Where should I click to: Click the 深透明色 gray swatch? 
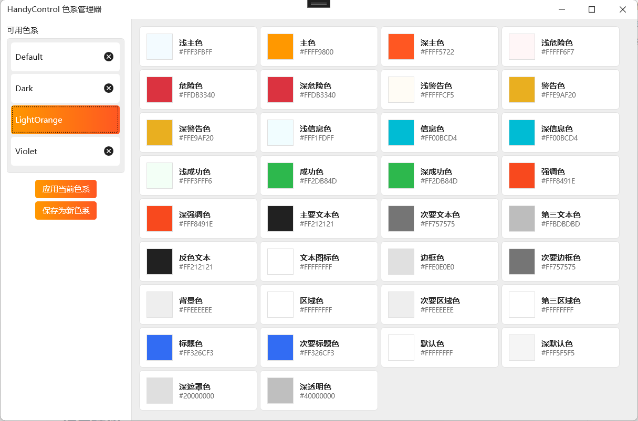(280, 390)
